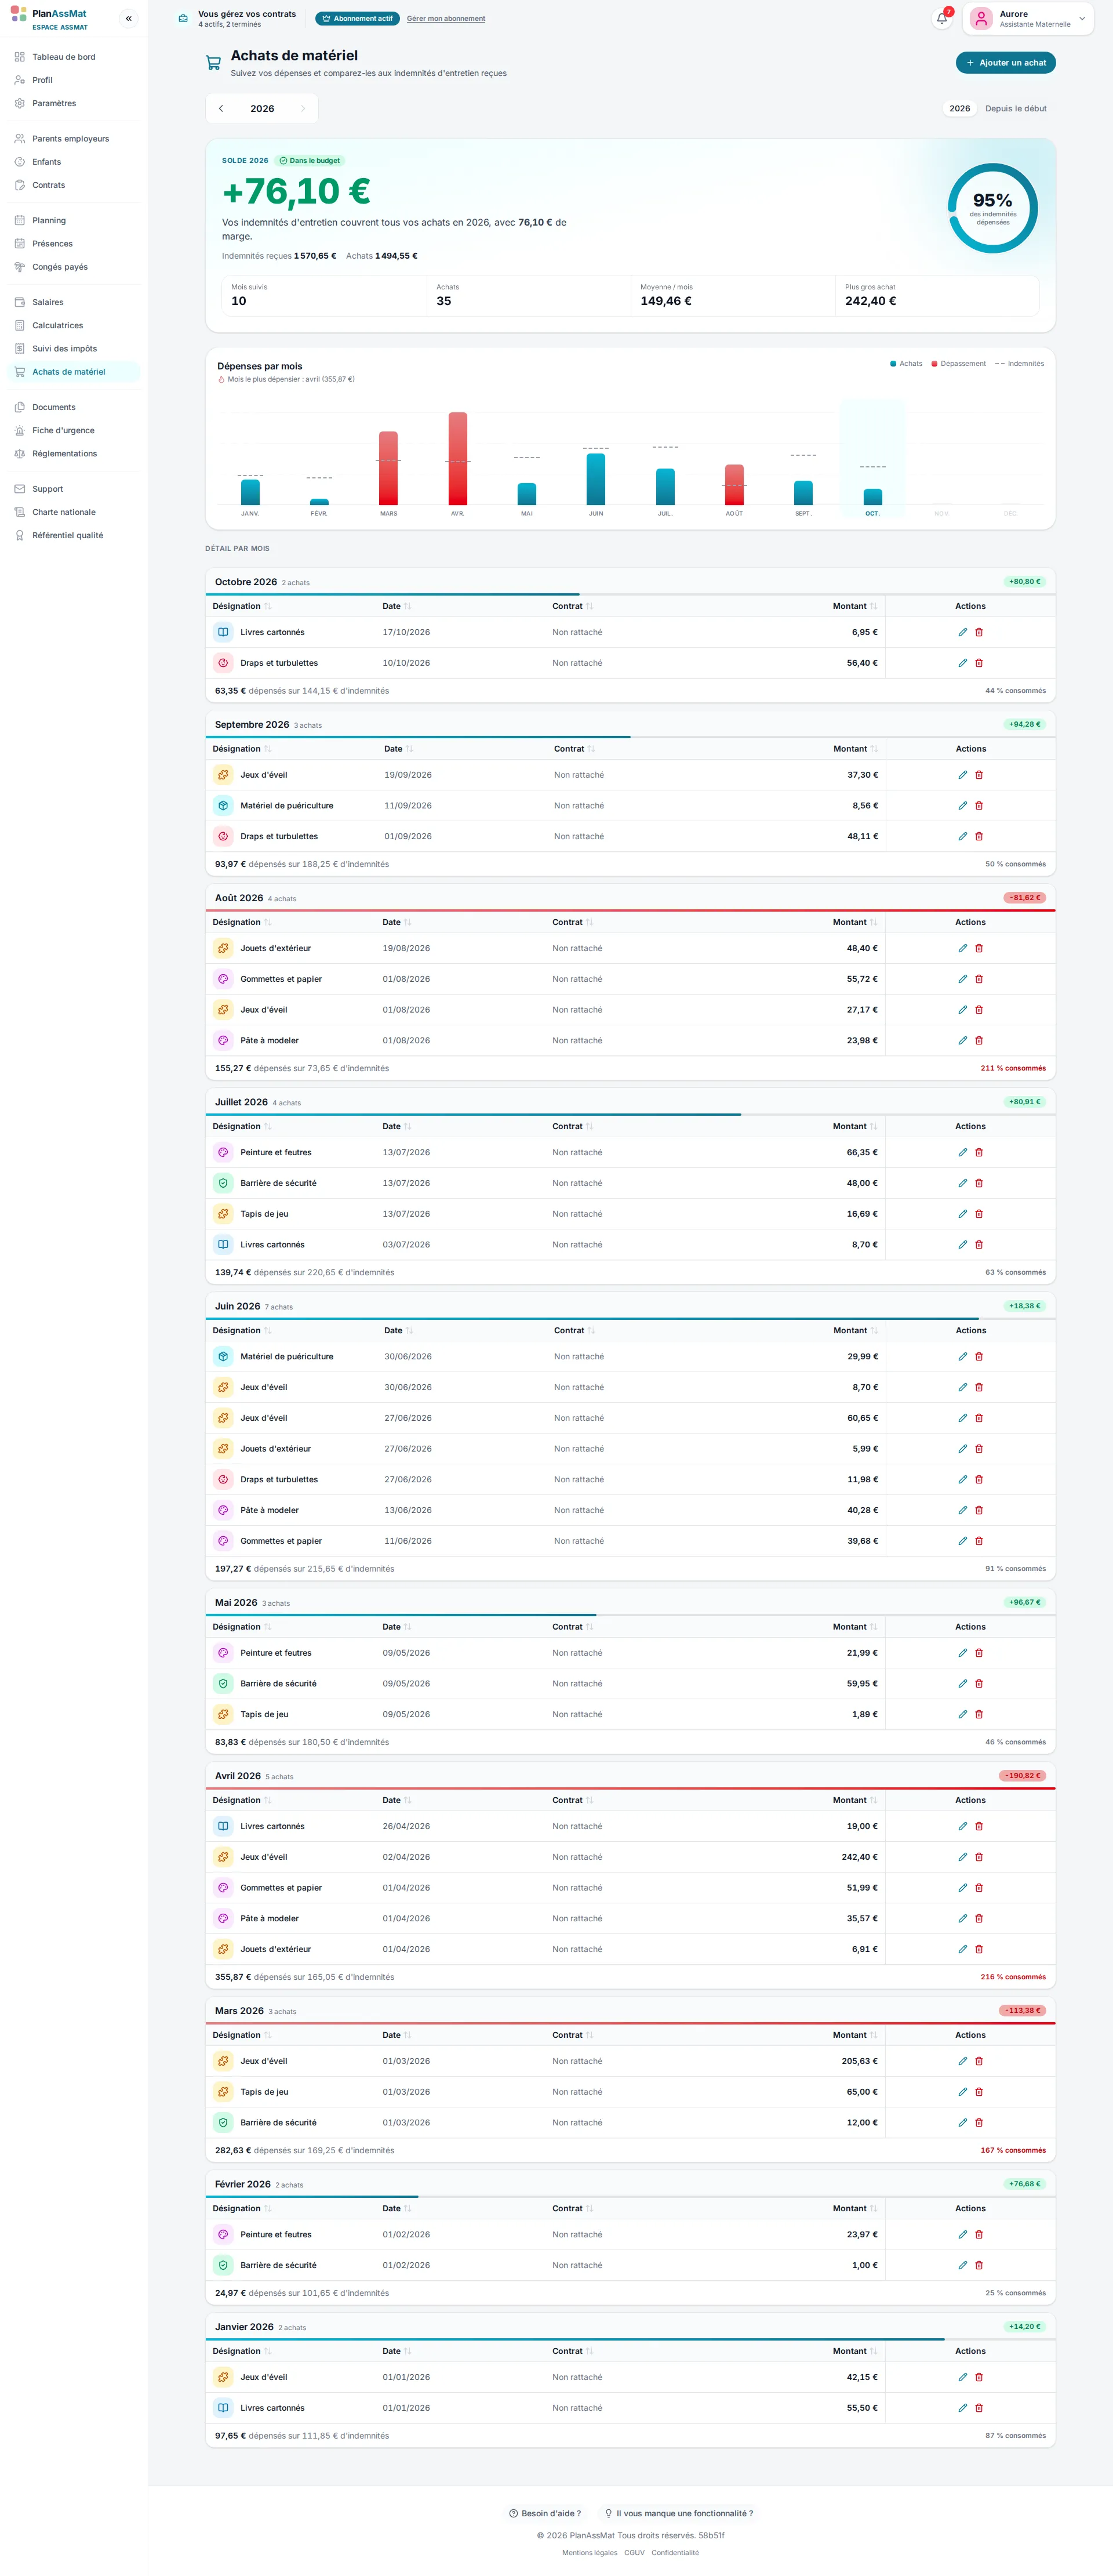This screenshot has width=1113, height=2576.
Task: Go to next year with right chevron
Action: click(303, 108)
